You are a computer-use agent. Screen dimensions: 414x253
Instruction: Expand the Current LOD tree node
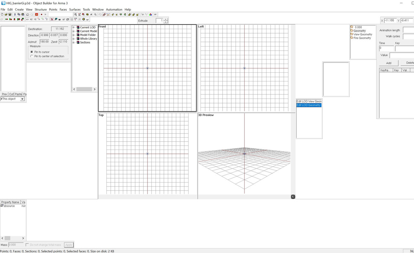73,27
